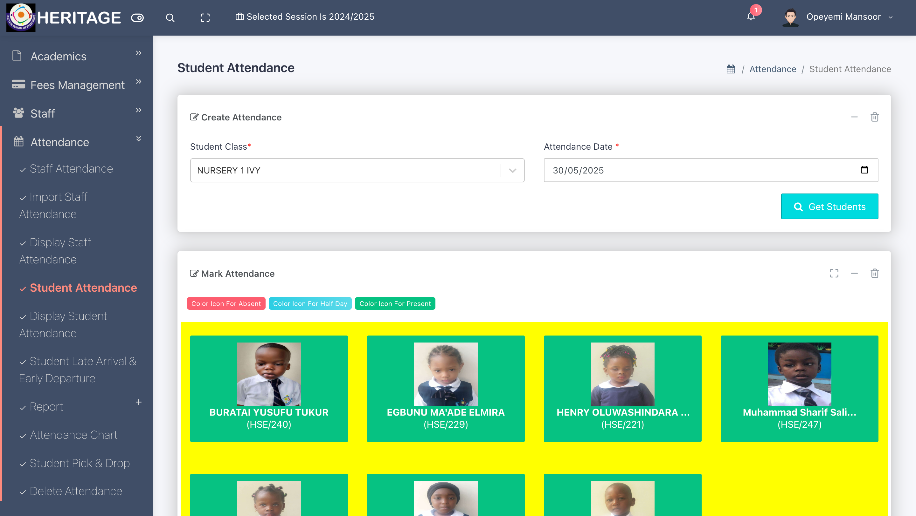Click the Opeyemi Mansoor avatar picture
Viewport: 916px width, 516px height.
coord(790,17)
